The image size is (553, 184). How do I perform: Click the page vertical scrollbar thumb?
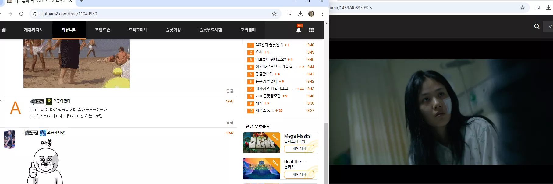326,153
